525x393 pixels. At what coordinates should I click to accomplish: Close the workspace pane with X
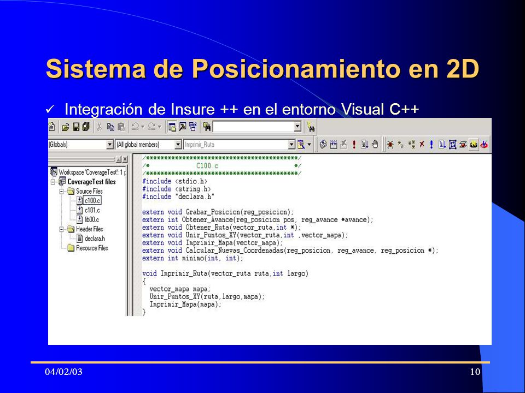125,159
